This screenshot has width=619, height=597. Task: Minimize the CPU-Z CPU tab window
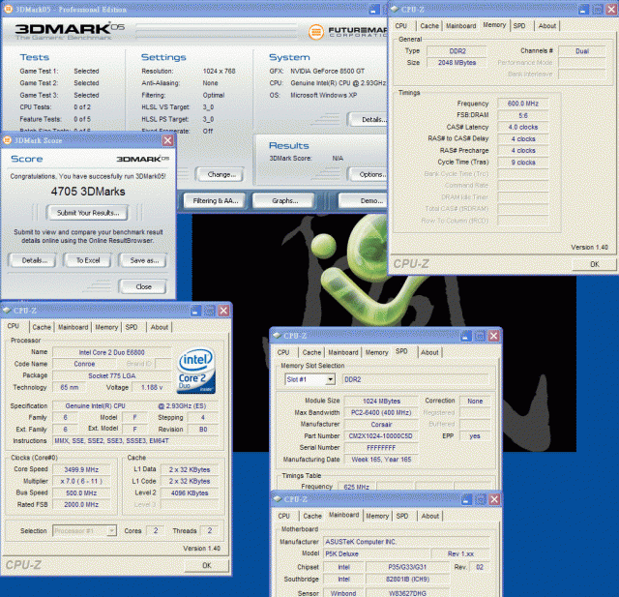pos(195,311)
